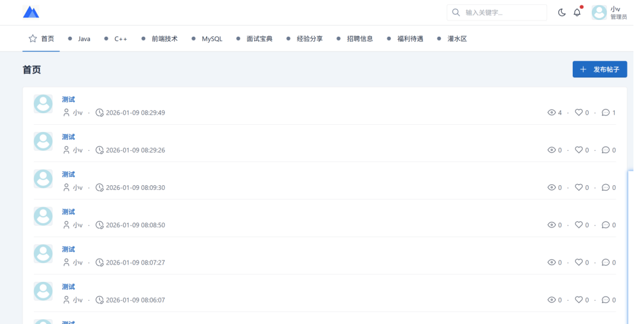Focus the keyword search input field
The width and height of the screenshot is (634, 324).
tap(496, 12)
